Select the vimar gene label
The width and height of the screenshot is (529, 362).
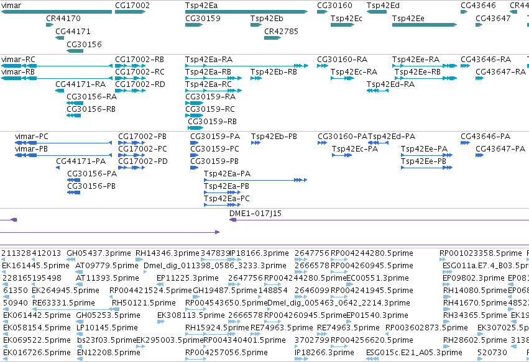(11, 6)
